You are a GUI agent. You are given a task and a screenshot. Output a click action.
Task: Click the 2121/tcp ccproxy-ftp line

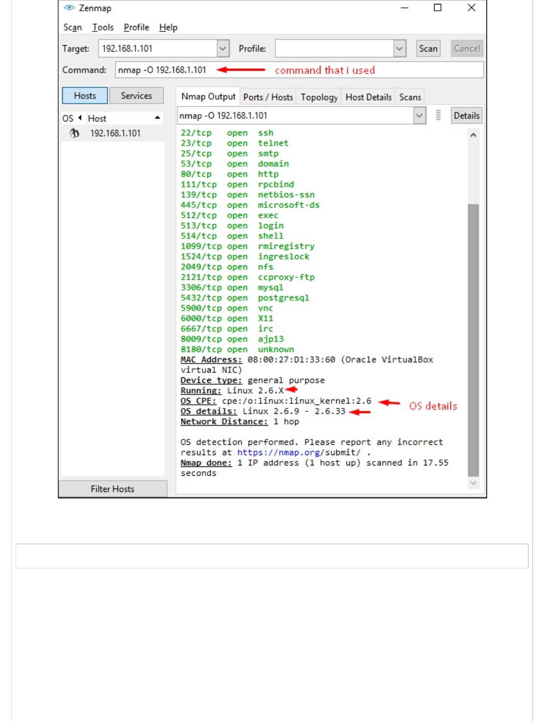coord(247,277)
